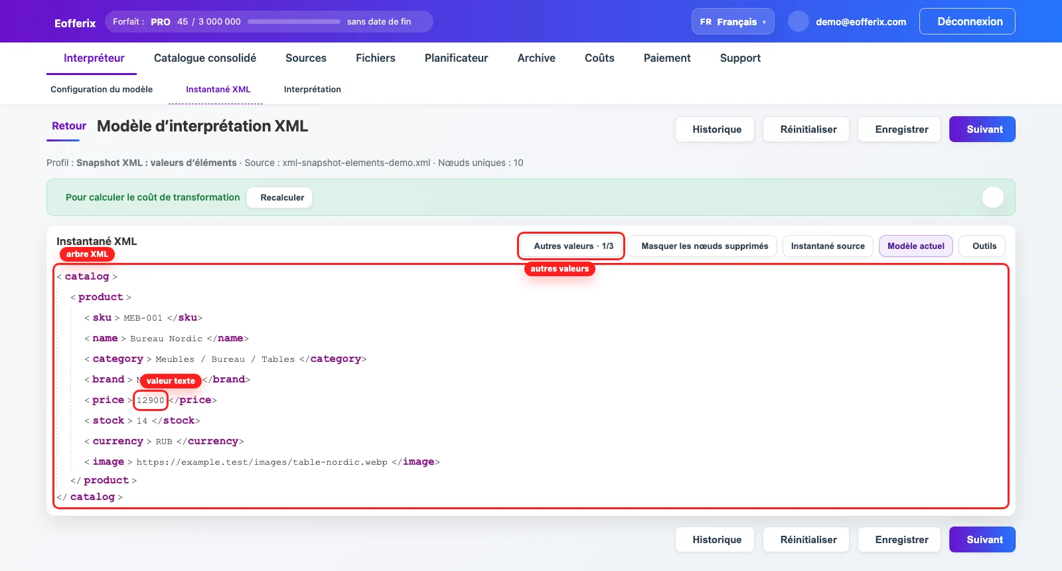Select the opening catalog node
This screenshot has height=571, width=1062.
pyautogui.click(x=87, y=276)
